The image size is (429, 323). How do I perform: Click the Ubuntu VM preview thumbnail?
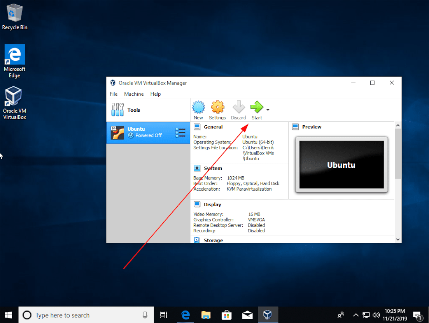click(x=341, y=165)
